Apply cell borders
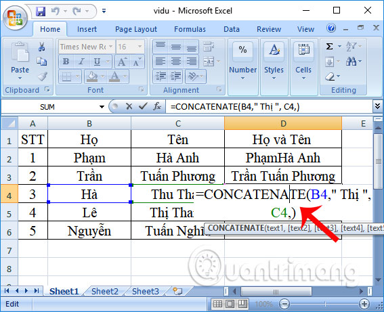Screen dimensions: 384x312 [x=66, y=76]
